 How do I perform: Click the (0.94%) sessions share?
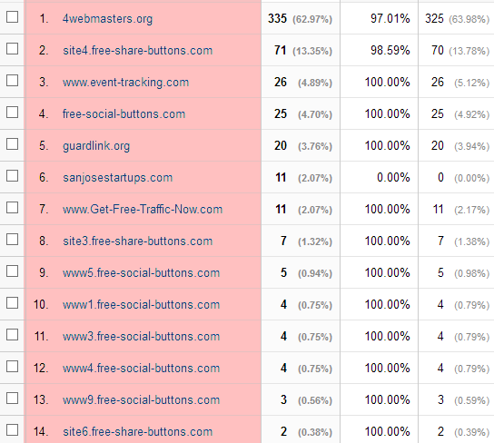[315, 274]
